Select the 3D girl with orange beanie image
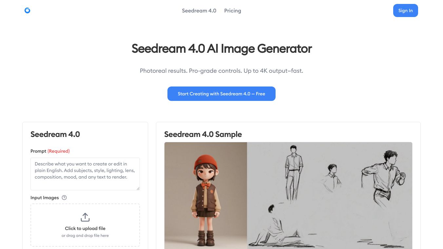The image size is (443, 249). [206, 196]
